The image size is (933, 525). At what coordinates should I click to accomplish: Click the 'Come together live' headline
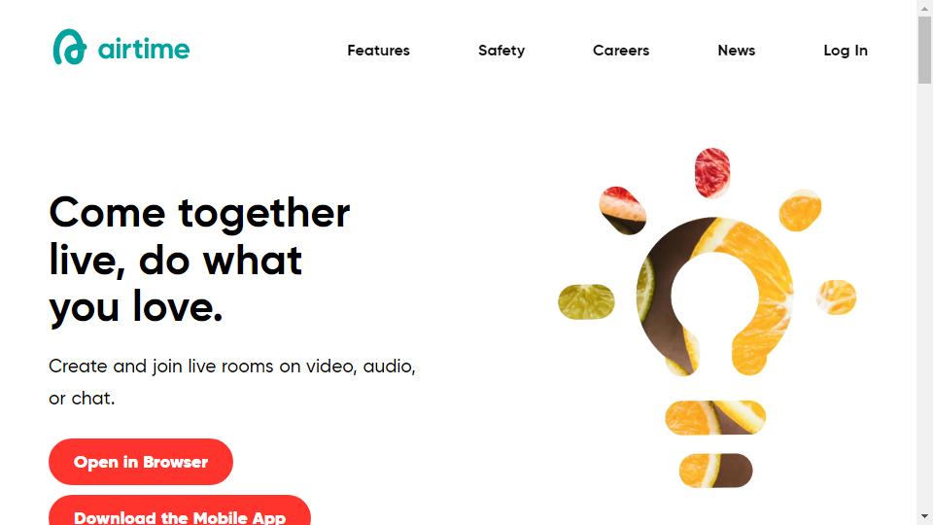coord(199,261)
